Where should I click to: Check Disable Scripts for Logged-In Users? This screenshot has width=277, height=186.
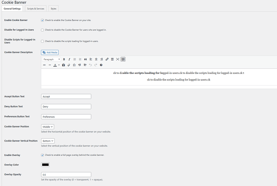click(43, 41)
